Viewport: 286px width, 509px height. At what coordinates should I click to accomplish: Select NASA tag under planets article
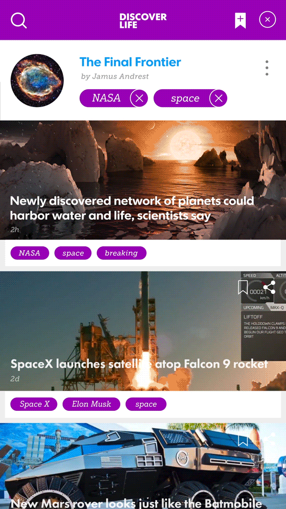[x=30, y=253]
